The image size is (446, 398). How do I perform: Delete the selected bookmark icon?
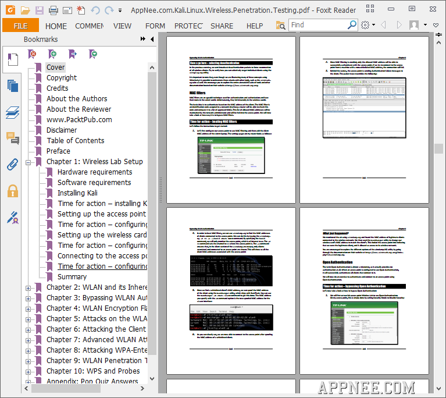pos(32,54)
